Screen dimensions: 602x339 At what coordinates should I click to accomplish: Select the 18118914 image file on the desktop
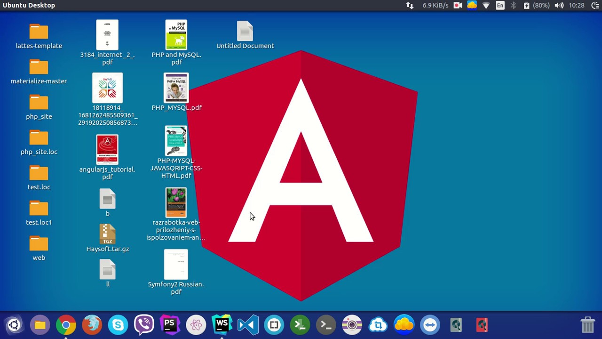coord(107,99)
